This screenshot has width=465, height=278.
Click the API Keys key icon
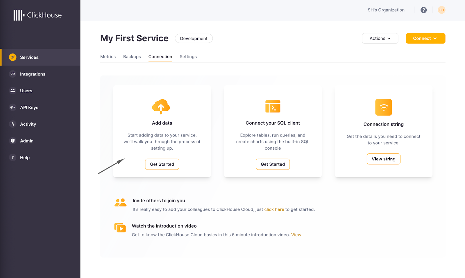(12, 107)
